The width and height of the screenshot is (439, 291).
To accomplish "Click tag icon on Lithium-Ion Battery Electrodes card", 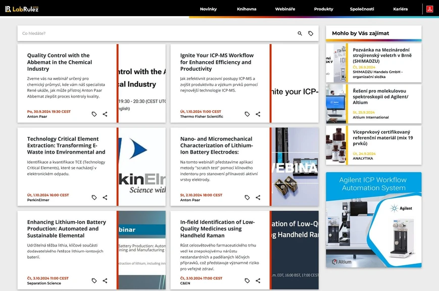I will coord(247,198).
